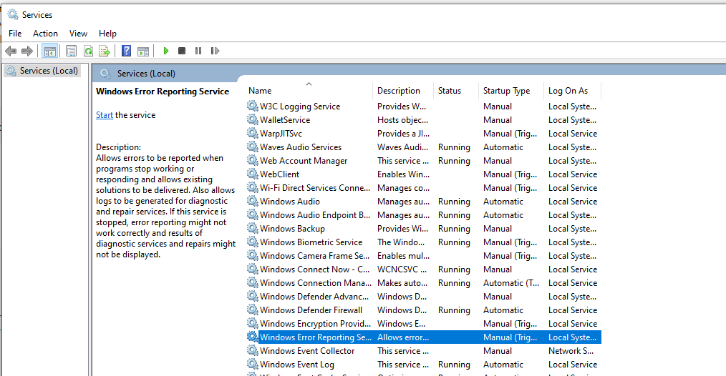
Task: Click the Services (Local) panel header
Action: point(146,74)
